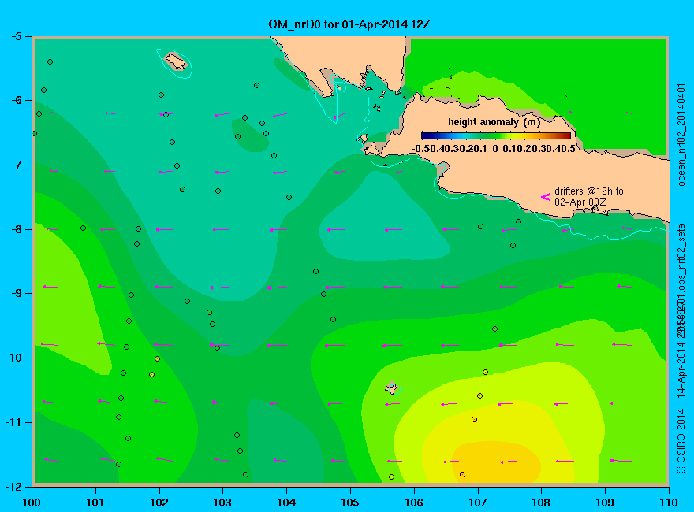Click the island outlined in cyan near top-left
This screenshot has height=512, width=694.
(176, 61)
